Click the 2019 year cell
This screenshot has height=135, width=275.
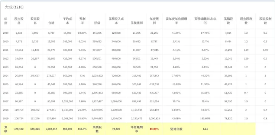[x=6, y=119]
